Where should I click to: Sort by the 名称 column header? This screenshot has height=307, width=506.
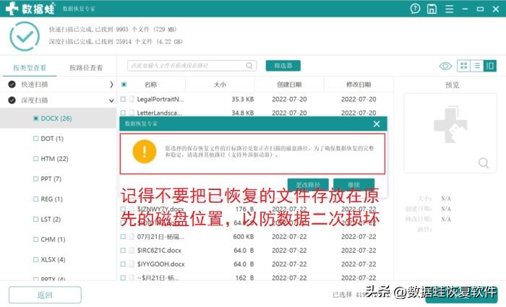pyautogui.click(x=150, y=85)
